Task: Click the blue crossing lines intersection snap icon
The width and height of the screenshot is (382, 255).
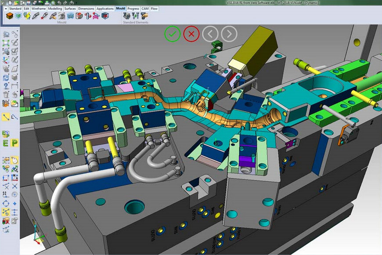Action: point(14,186)
